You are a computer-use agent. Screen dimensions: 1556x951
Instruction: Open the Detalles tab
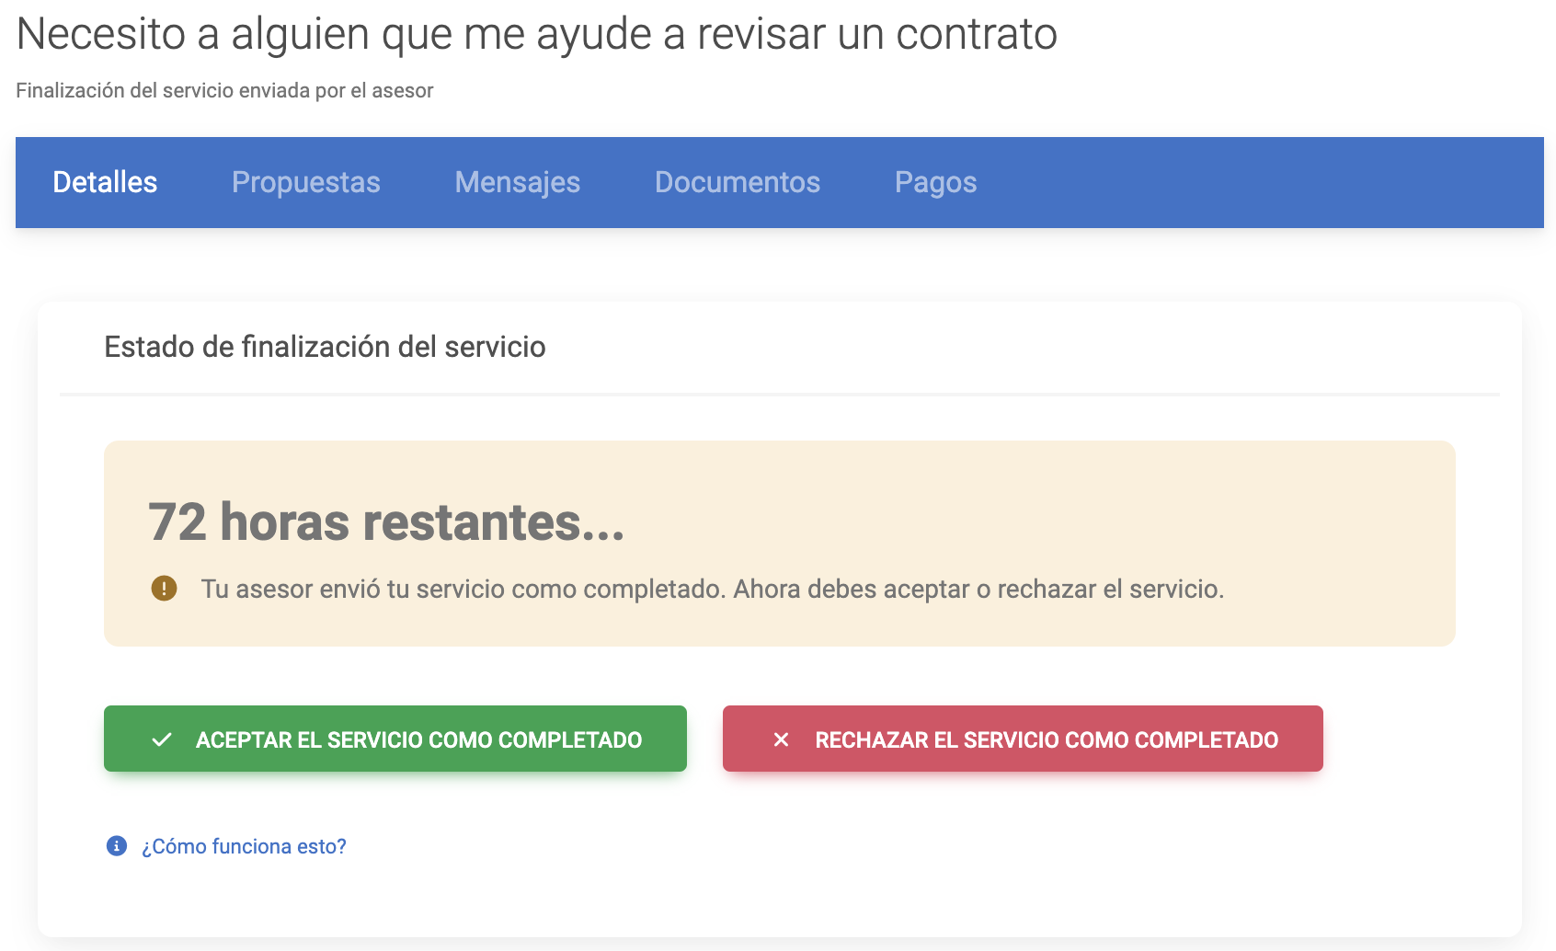tap(105, 182)
